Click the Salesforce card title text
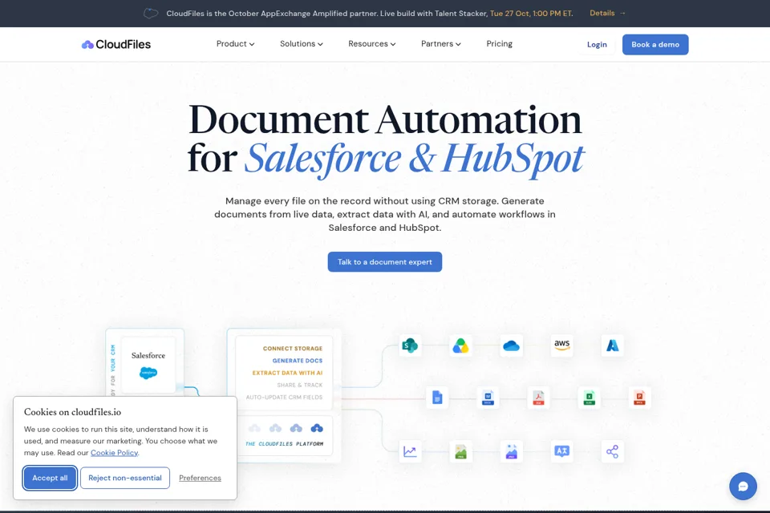The height and width of the screenshot is (513, 770). (x=148, y=355)
